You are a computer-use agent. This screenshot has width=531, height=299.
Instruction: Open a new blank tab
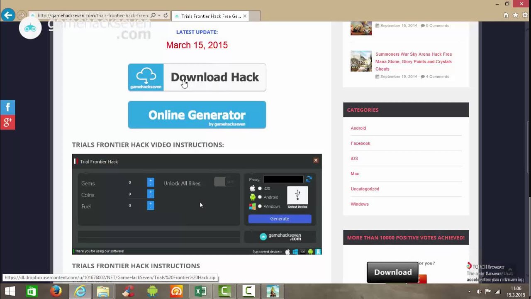tap(255, 16)
